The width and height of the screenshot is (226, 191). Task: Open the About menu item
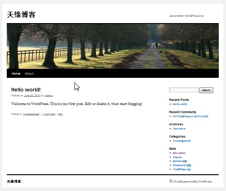click(x=29, y=73)
